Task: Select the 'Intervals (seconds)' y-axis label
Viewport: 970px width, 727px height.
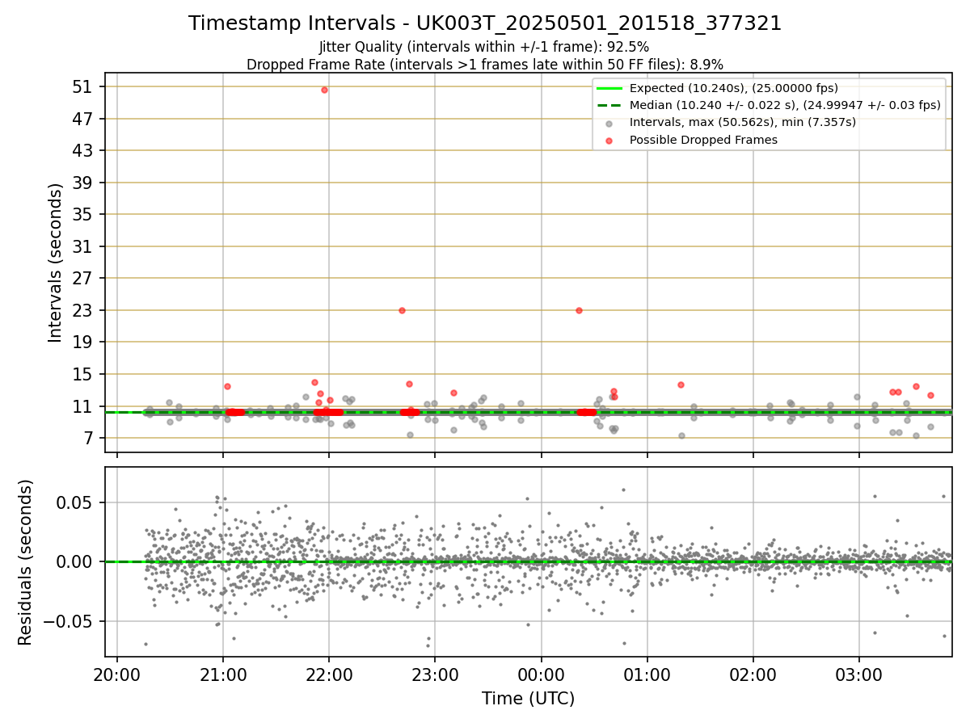Action: [x=56, y=263]
